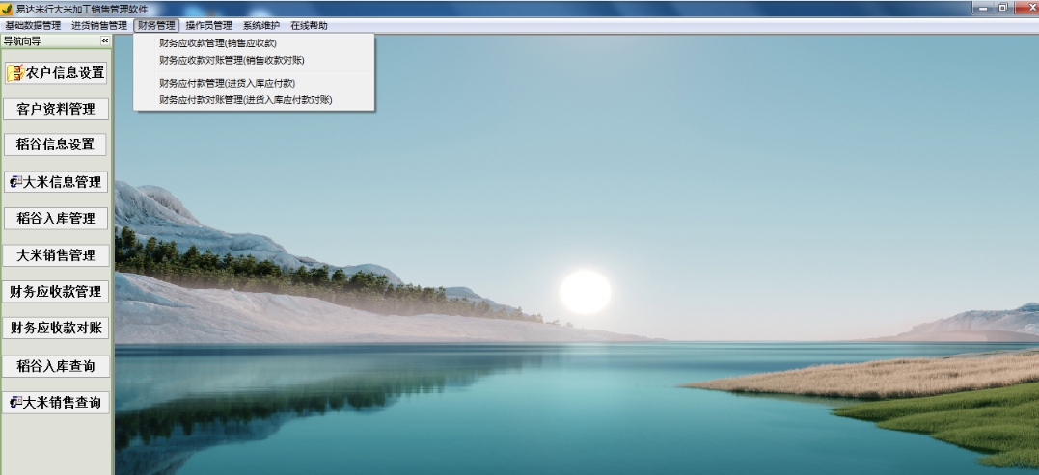
Task: Click the icon on 大米信息管理 button
Action: (x=15, y=181)
